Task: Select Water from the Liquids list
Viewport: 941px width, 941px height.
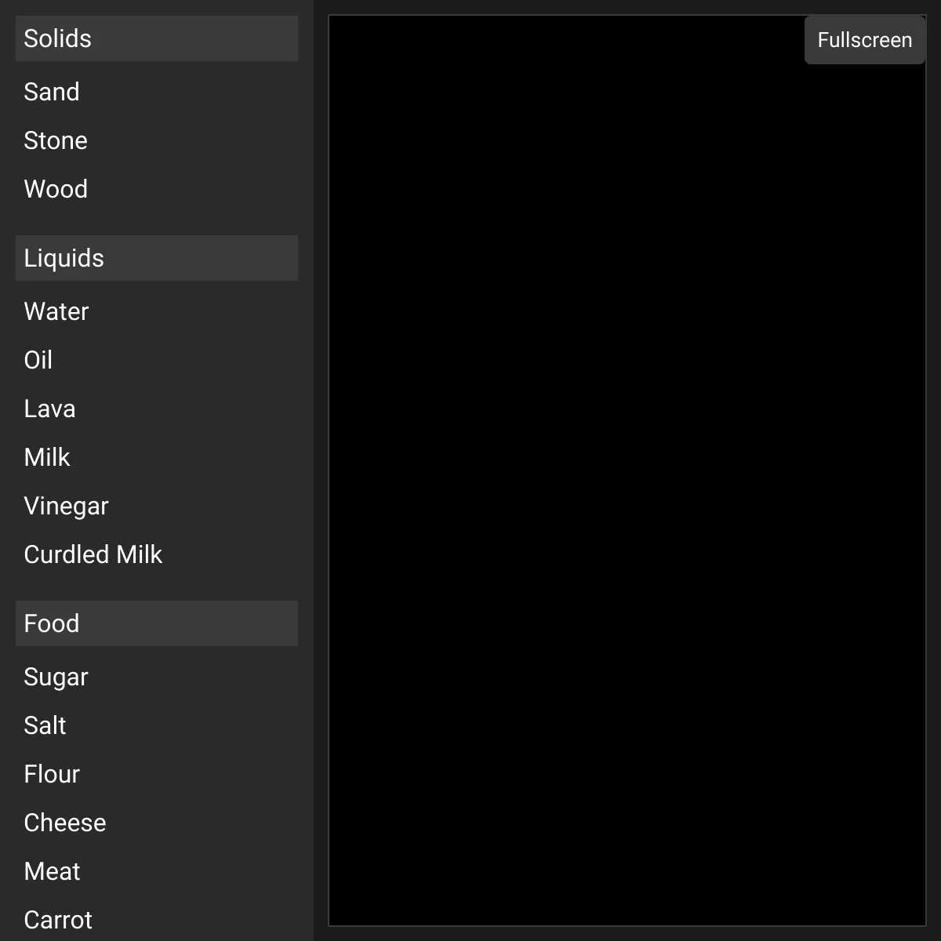Action: pos(157,311)
